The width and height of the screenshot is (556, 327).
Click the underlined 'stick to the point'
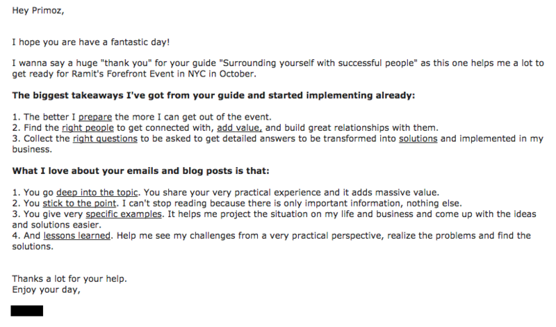tap(79, 203)
